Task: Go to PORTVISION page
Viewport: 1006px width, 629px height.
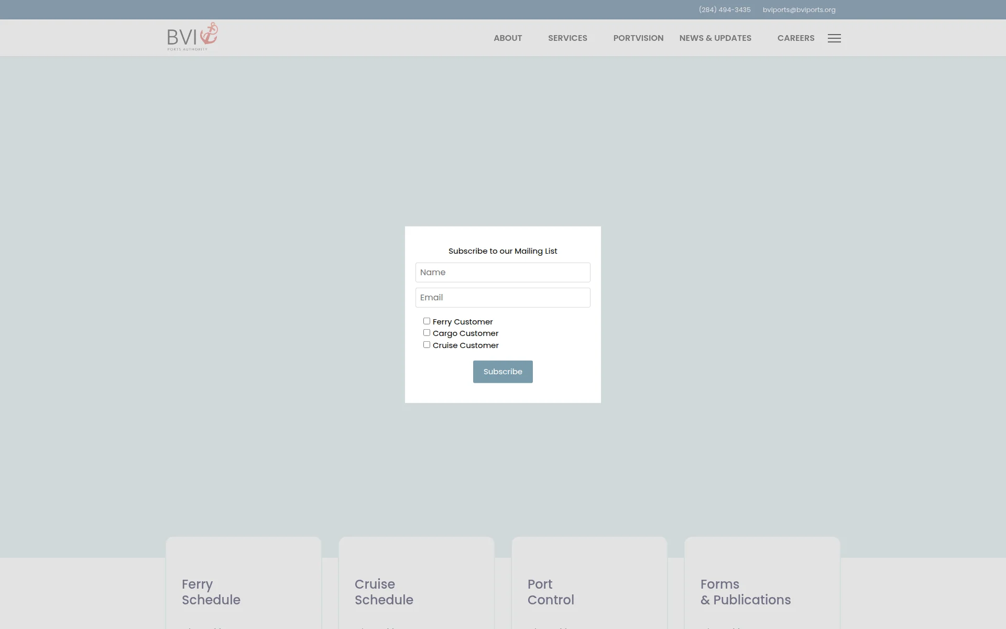Action: coord(638,38)
